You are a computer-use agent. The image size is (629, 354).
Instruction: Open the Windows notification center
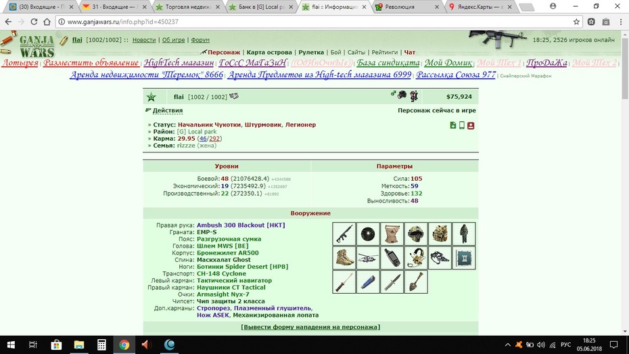tap(613, 345)
